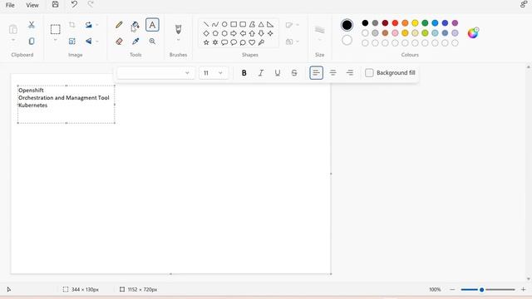Expand the Selection options arrow

click(56, 40)
